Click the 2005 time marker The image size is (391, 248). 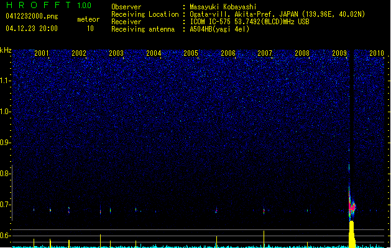191,53
